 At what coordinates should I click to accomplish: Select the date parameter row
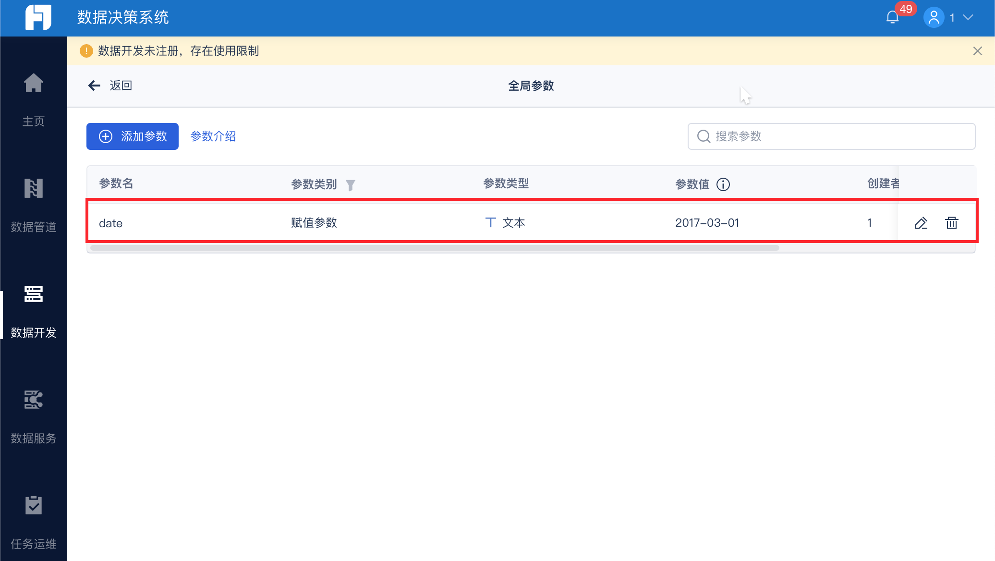384,223
